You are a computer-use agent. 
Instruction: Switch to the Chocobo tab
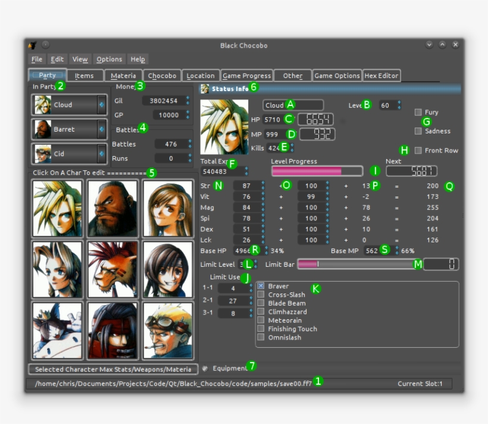coord(162,76)
